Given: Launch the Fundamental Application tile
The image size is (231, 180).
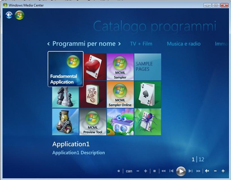Looking at the screenshot, I should [x=66, y=69].
